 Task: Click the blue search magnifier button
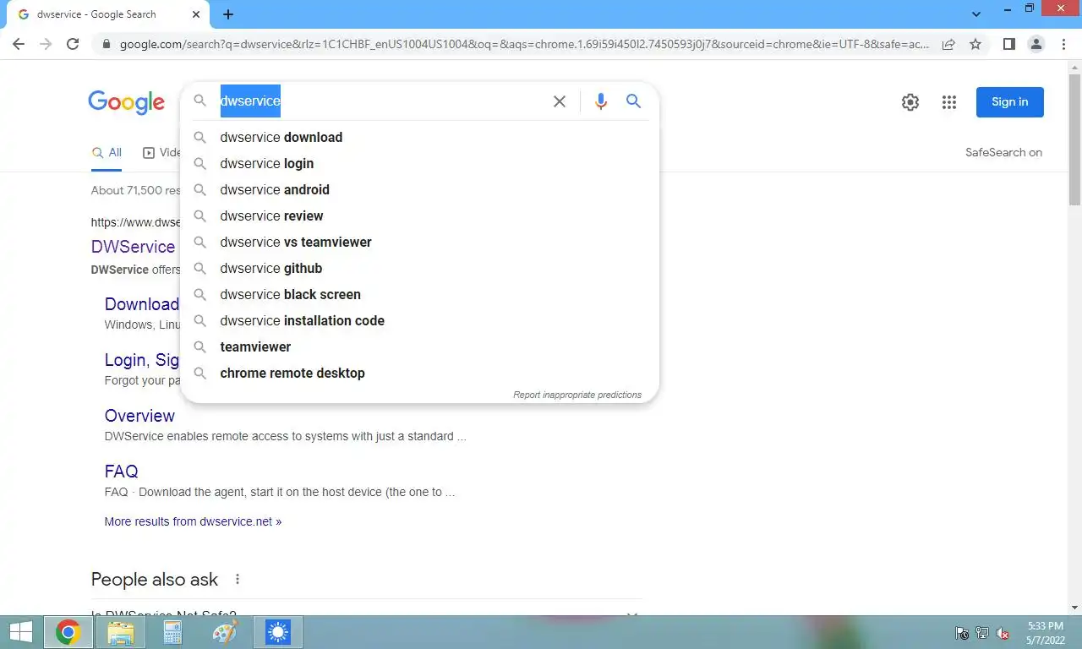click(x=633, y=101)
